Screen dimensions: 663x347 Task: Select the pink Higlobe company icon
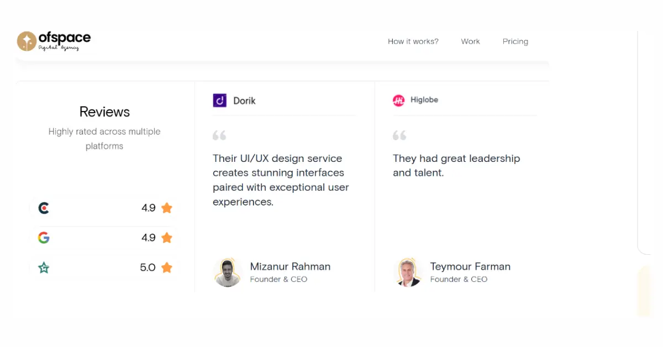pos(399,100)
